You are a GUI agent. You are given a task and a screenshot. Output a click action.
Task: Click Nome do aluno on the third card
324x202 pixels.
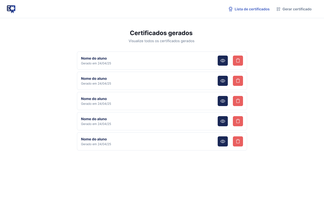[x=94, y=99]
